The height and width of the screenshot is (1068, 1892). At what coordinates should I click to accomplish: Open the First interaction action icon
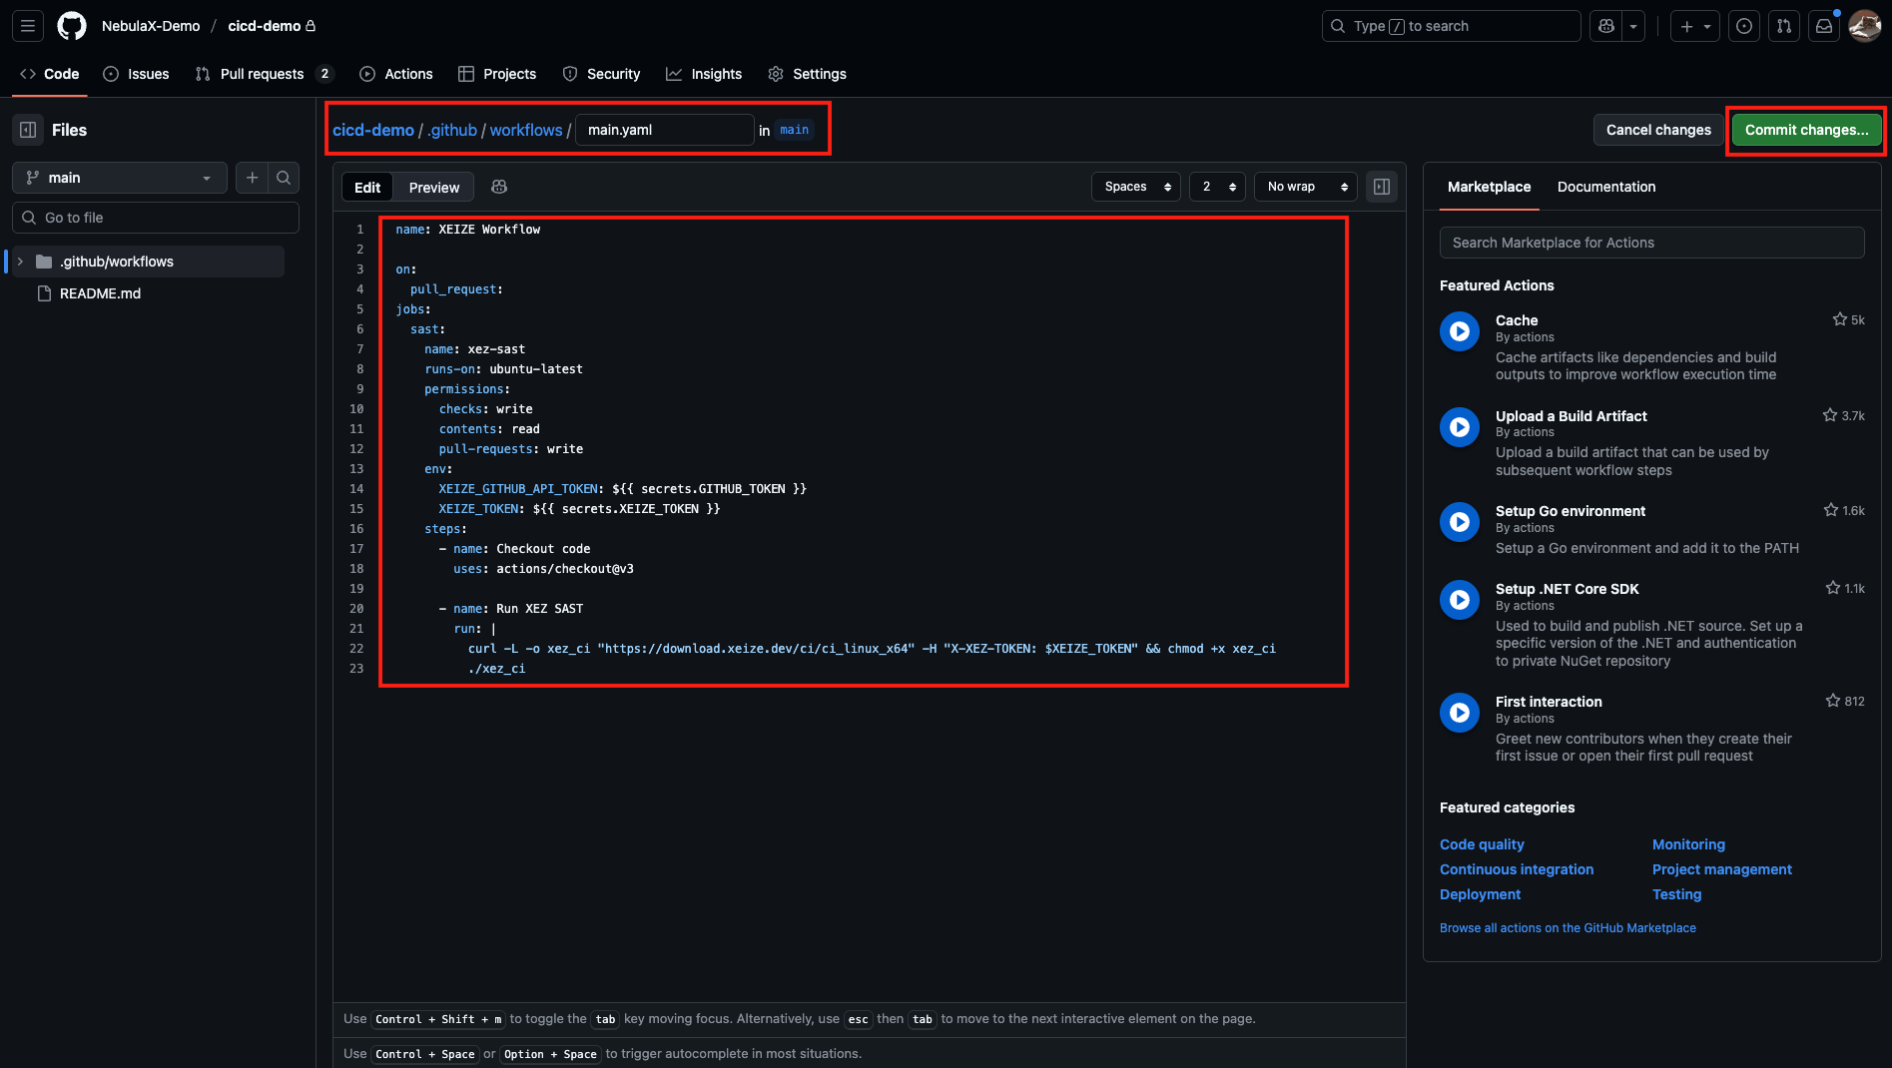1460,713
